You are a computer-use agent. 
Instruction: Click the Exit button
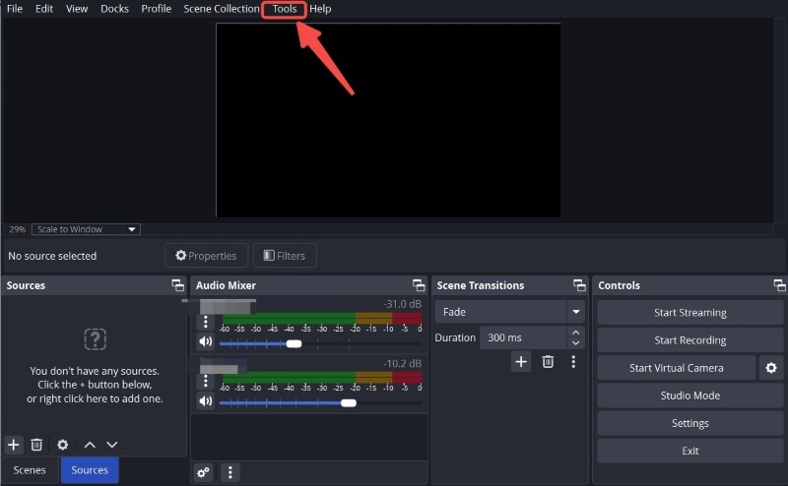[690, 451]
